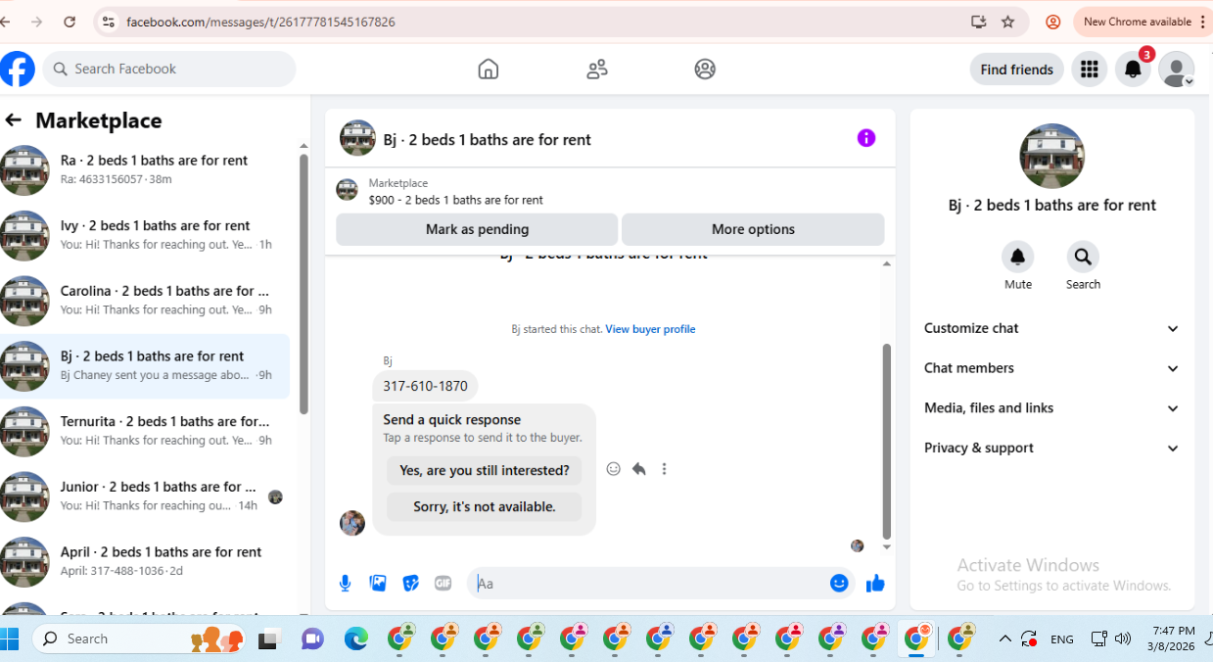Open conversation info purple icon

click(866, 138)
